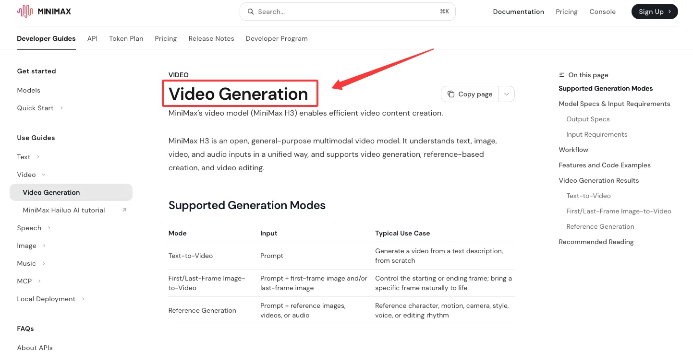Image resolution: width=693 pixels, height=352 pixels.
Task: Open the Copy page dropdown arrow
Action: [507, 94]
